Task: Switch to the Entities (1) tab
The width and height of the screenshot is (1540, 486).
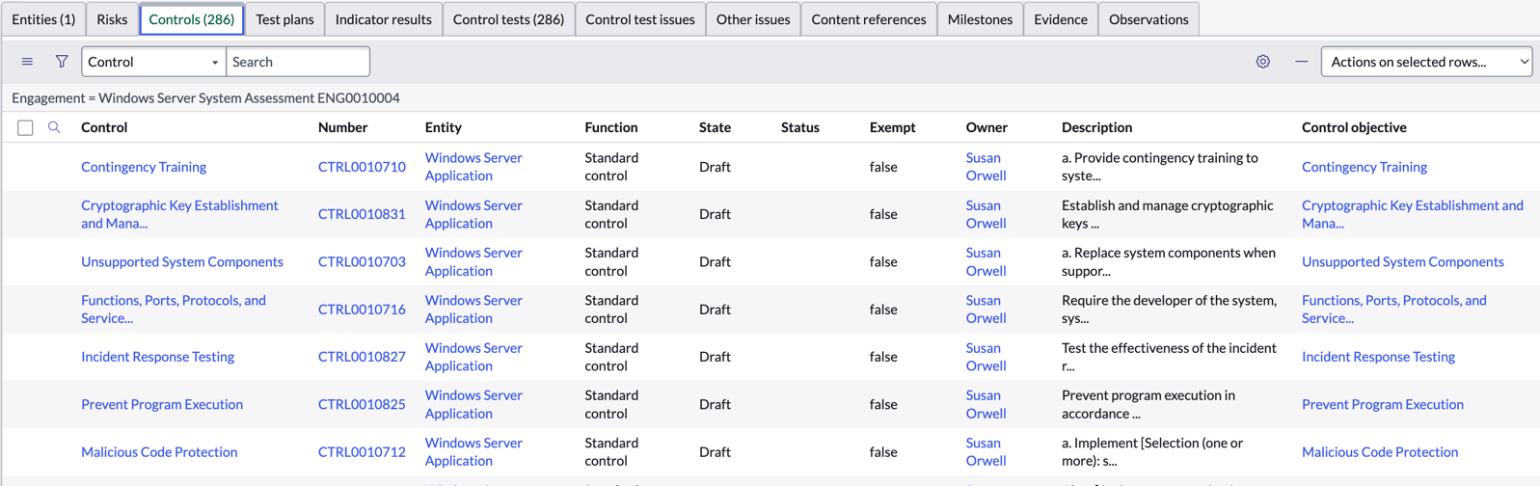Action: [43, 19]
